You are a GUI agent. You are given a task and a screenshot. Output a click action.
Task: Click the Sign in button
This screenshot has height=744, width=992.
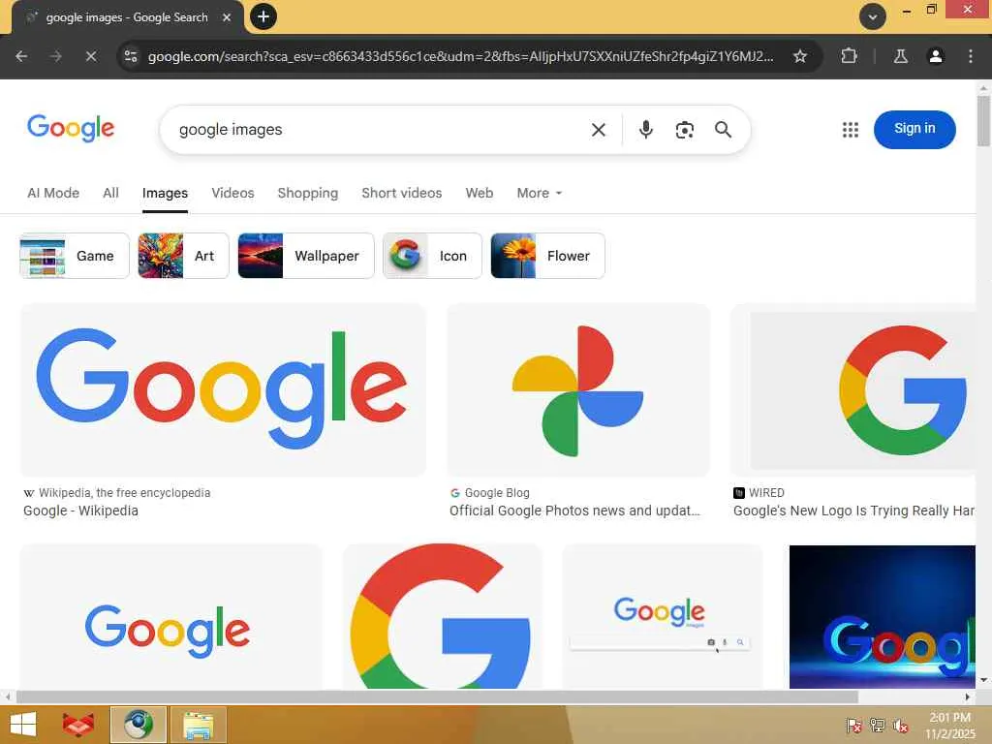click(914, 129)
